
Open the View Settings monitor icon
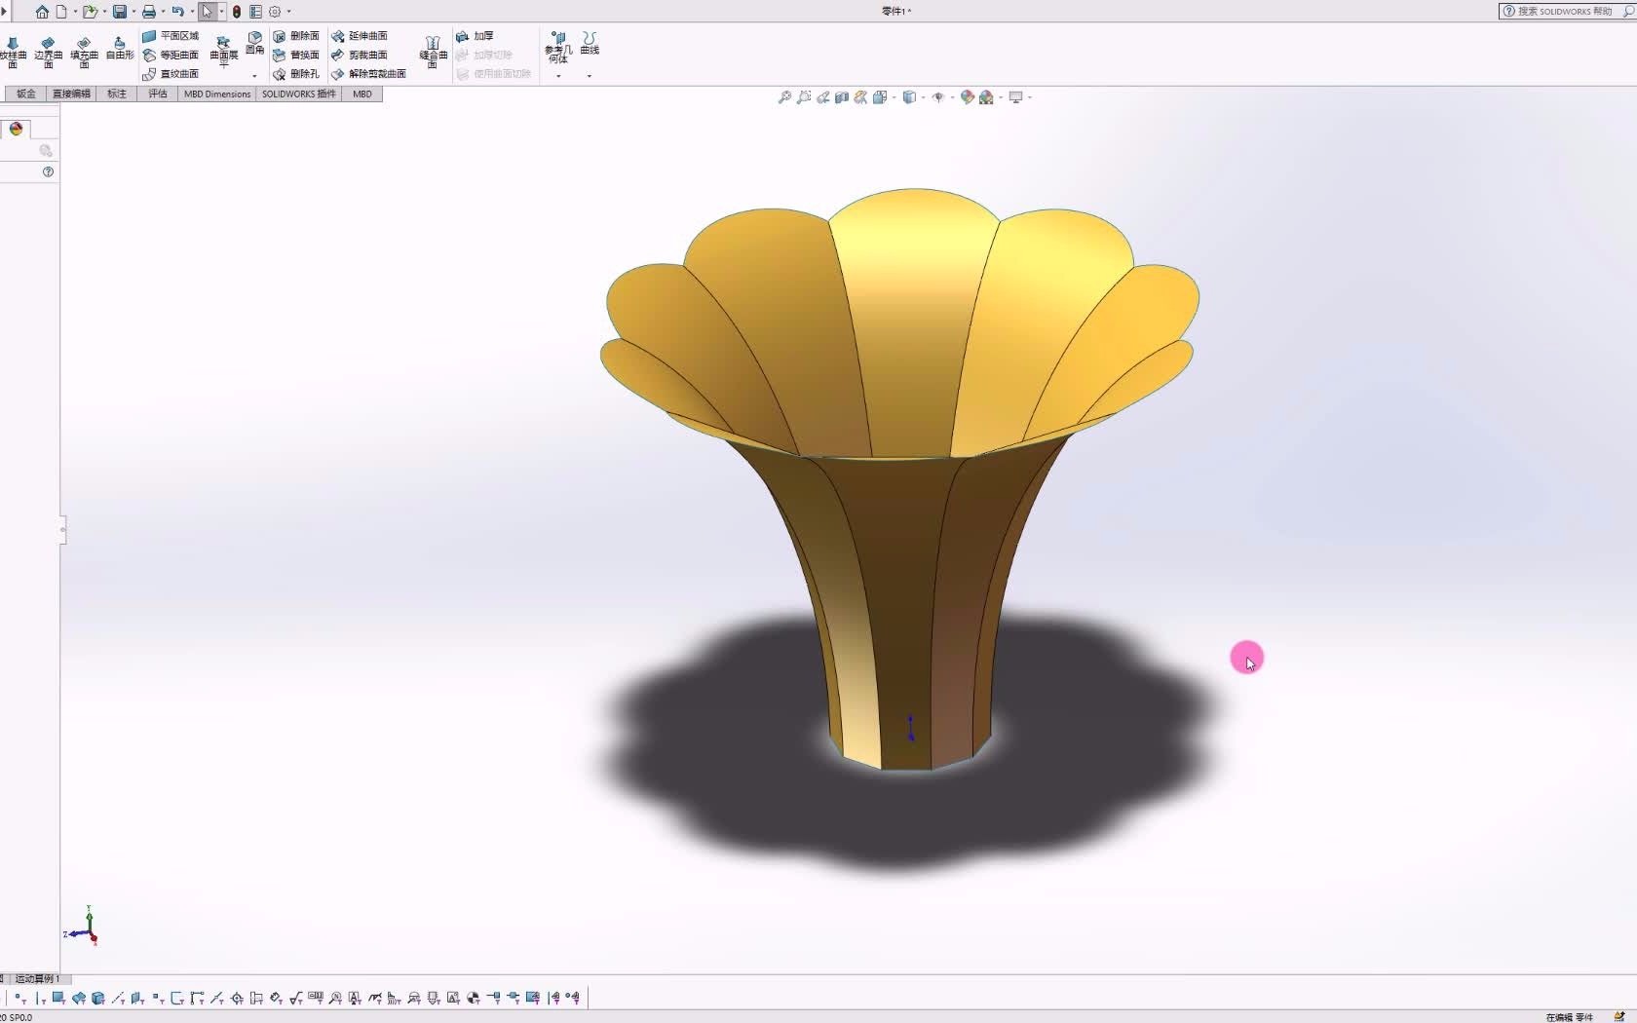1015,97
